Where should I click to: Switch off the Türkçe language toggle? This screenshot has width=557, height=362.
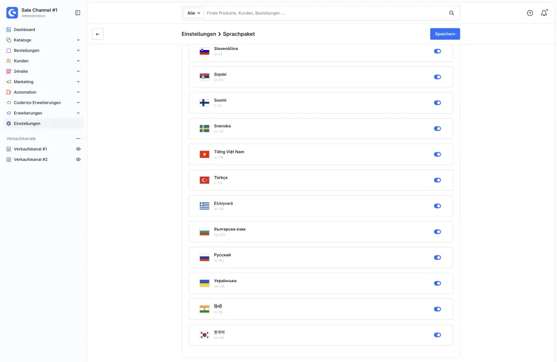(437, 180)
